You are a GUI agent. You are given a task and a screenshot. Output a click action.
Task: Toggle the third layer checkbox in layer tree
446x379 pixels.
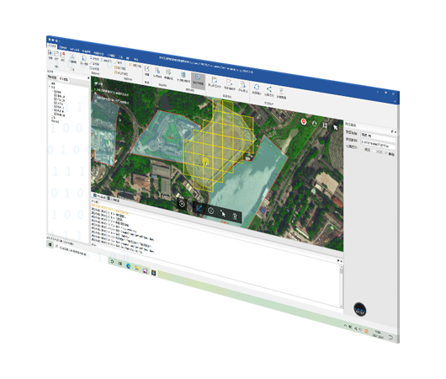55,99
